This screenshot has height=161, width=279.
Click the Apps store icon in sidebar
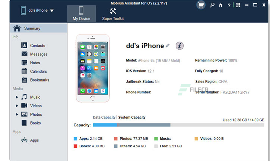click(x=24, y=140)
